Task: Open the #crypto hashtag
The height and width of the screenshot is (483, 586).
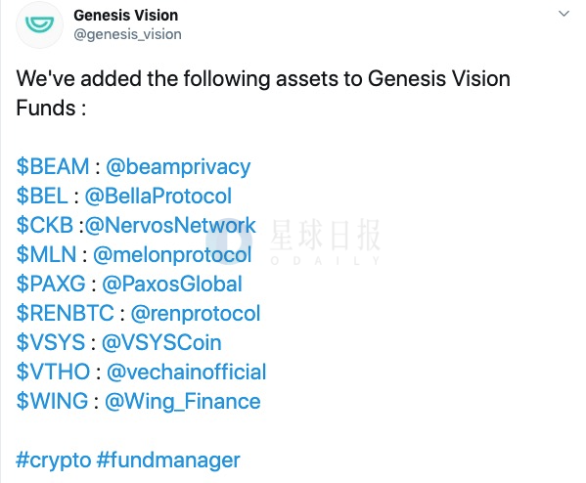Action: coord(54,461)
